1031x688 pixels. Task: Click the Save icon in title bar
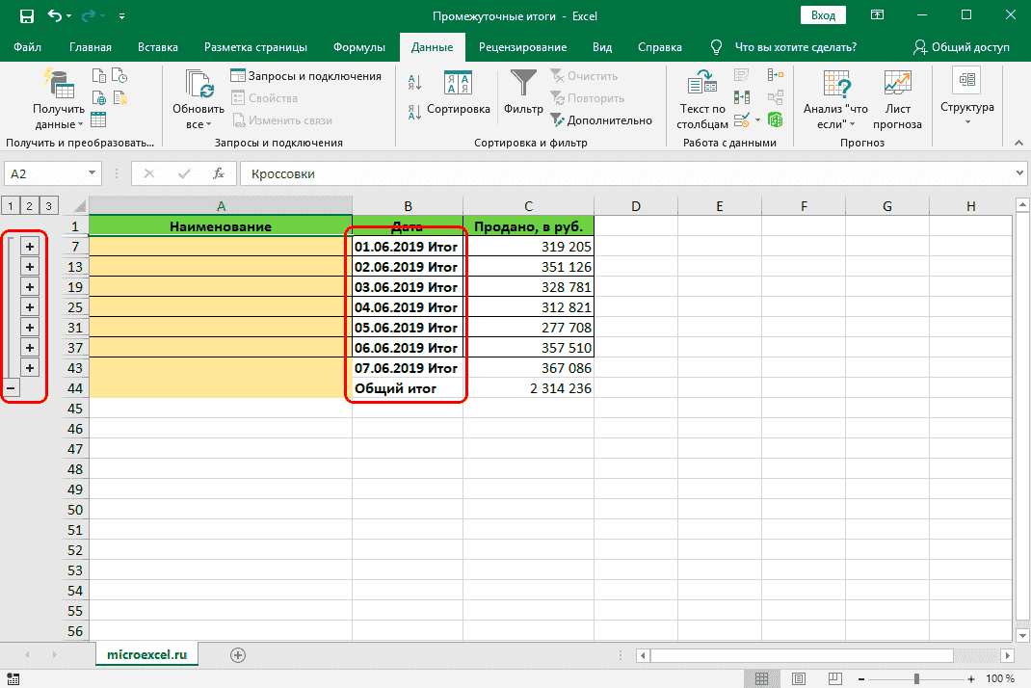pos(26,16)
